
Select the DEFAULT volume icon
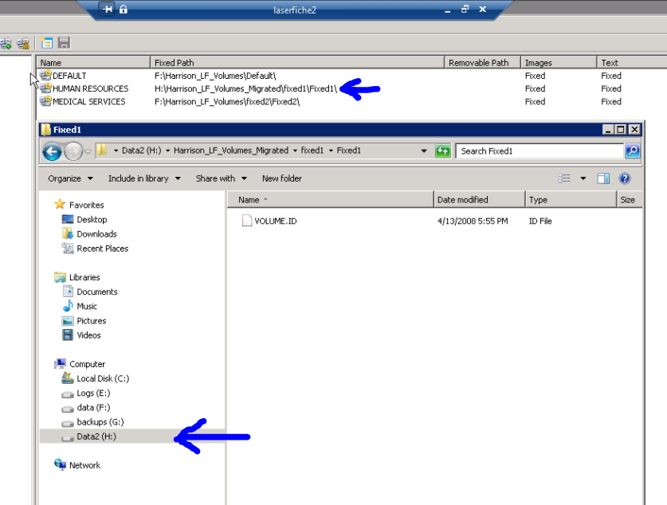point(45,75)
